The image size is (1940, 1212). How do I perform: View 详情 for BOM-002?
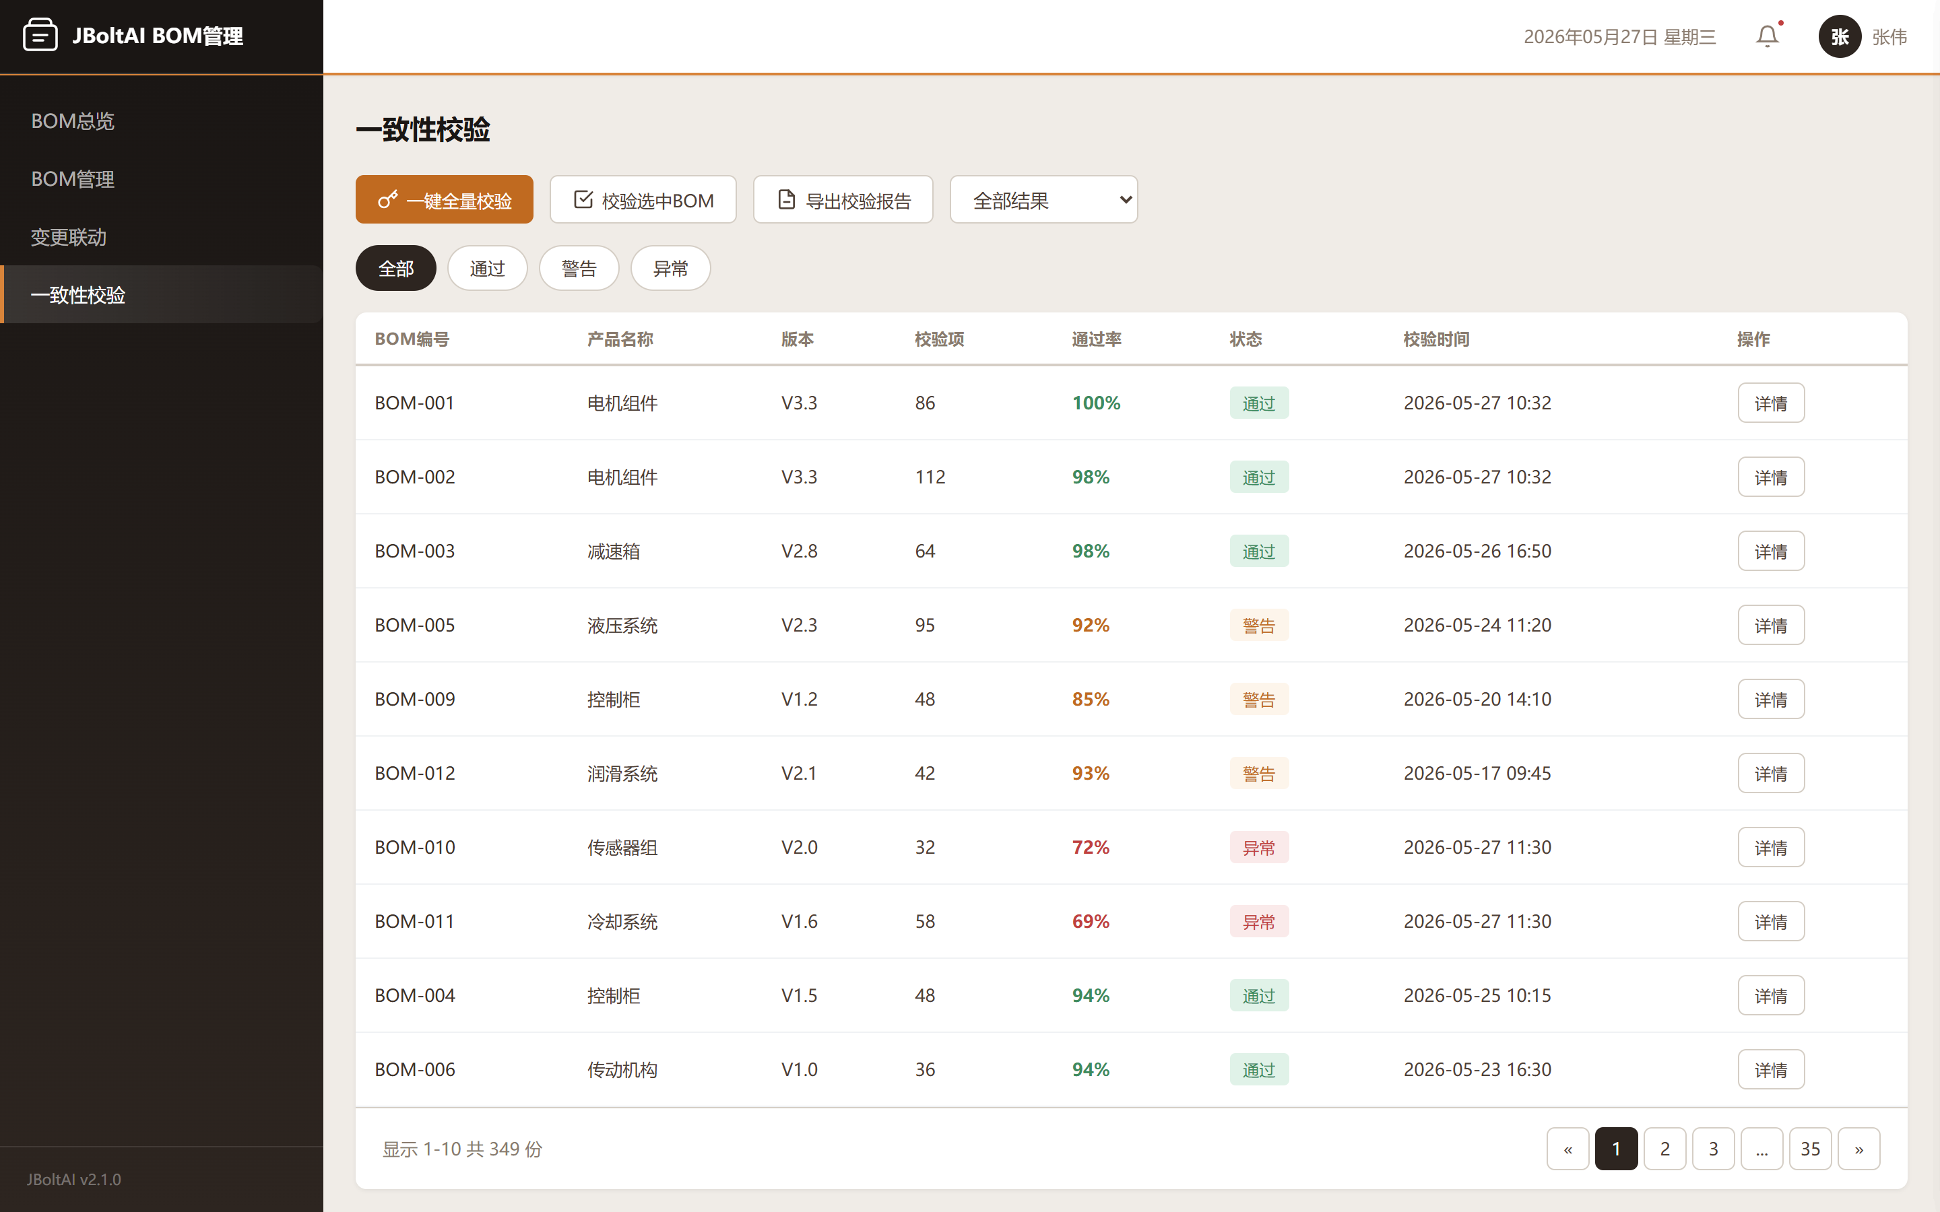click(1771, 477)
